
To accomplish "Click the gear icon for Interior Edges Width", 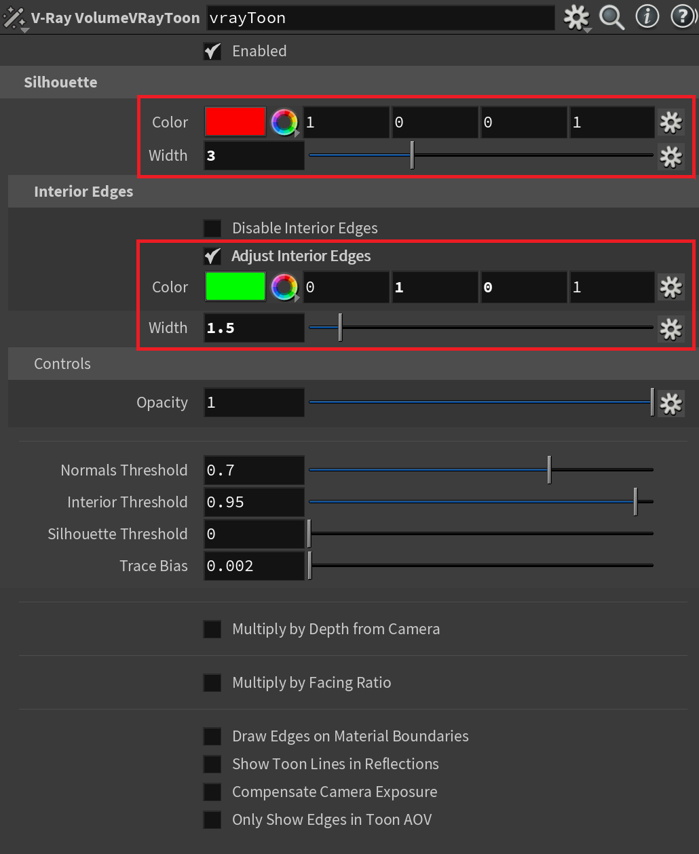I will tap(670, 328).
